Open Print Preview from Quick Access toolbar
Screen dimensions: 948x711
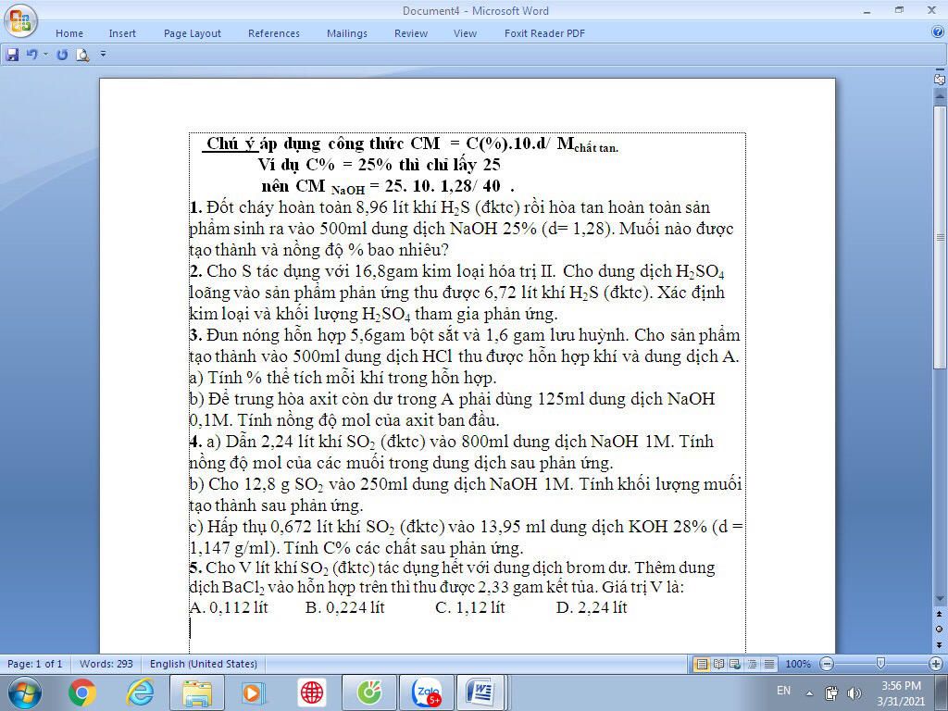click(x=82, y=55)
